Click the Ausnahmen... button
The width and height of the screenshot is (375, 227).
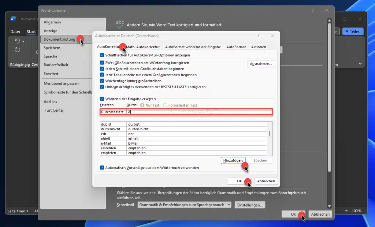point(261,64)
